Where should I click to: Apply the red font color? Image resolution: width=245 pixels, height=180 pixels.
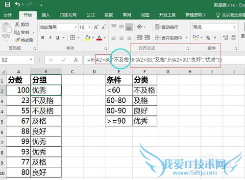(99, 38)
